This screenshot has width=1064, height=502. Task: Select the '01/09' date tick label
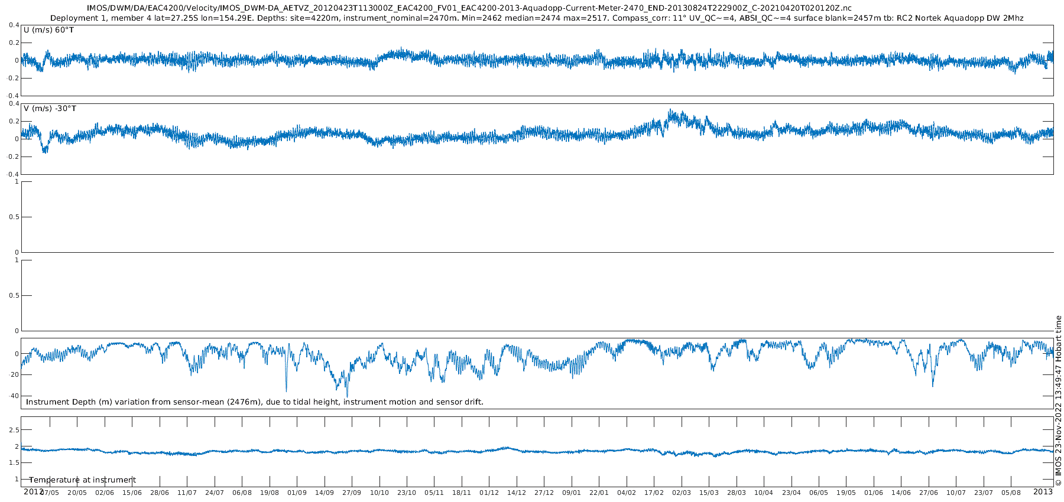[297, 493]
